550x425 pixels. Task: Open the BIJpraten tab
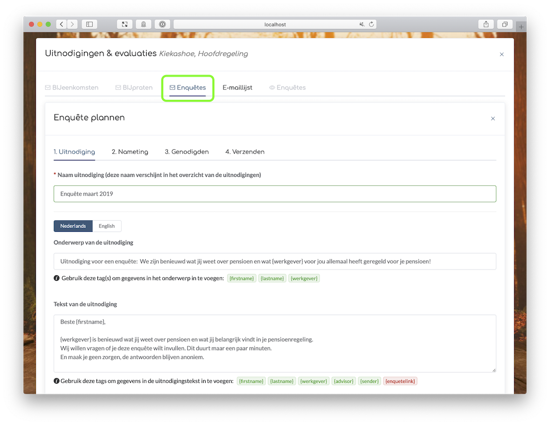coord(134,87)
